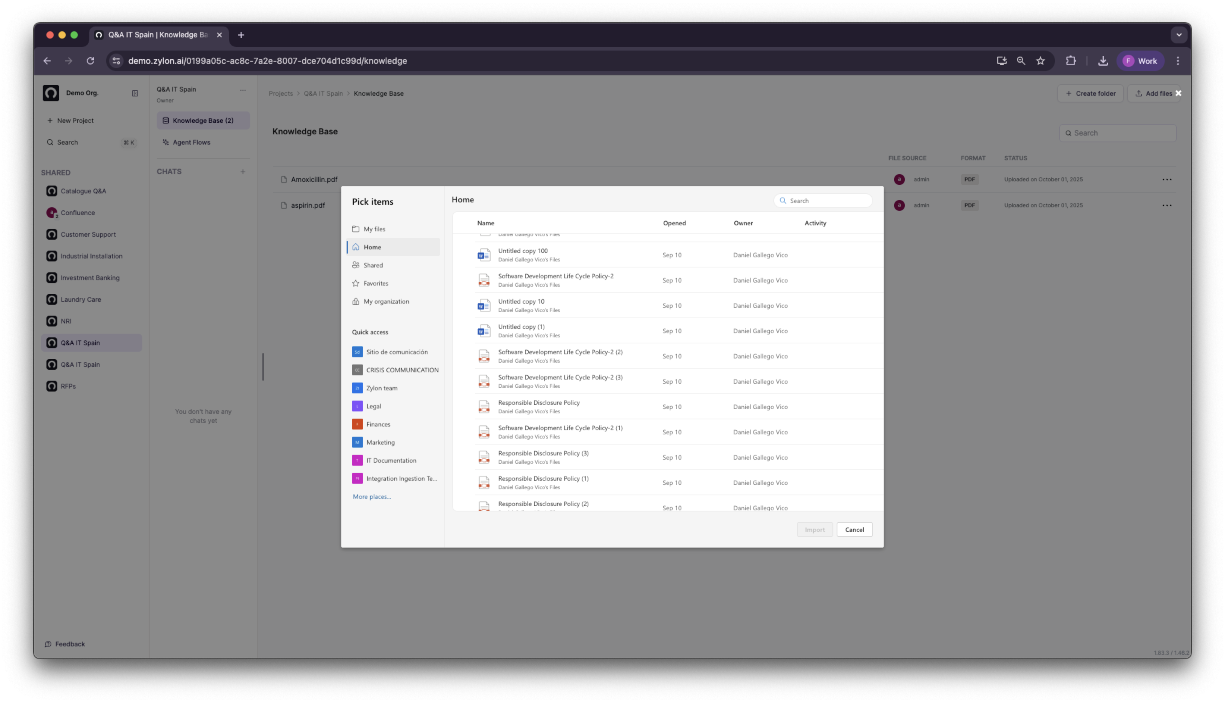The image size is (1225, 703).
Task: Click the Finances site icon in Quick access
Action: [x=357, y=424]
